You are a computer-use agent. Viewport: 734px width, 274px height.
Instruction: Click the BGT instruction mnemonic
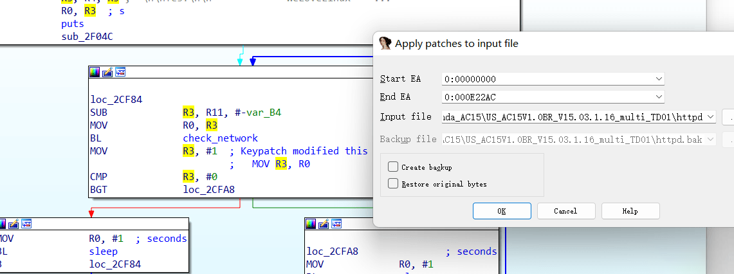coord(98,190)
